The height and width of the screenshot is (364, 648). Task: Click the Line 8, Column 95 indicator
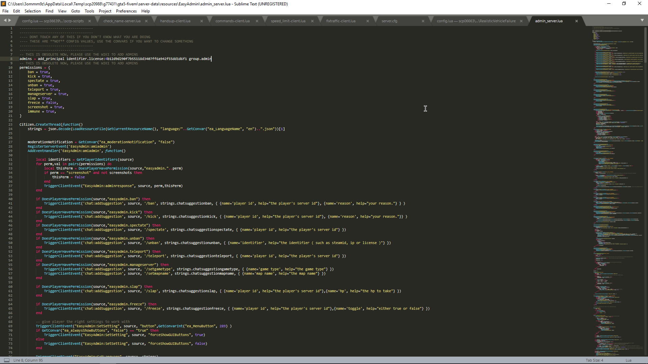tap(28, 360)
